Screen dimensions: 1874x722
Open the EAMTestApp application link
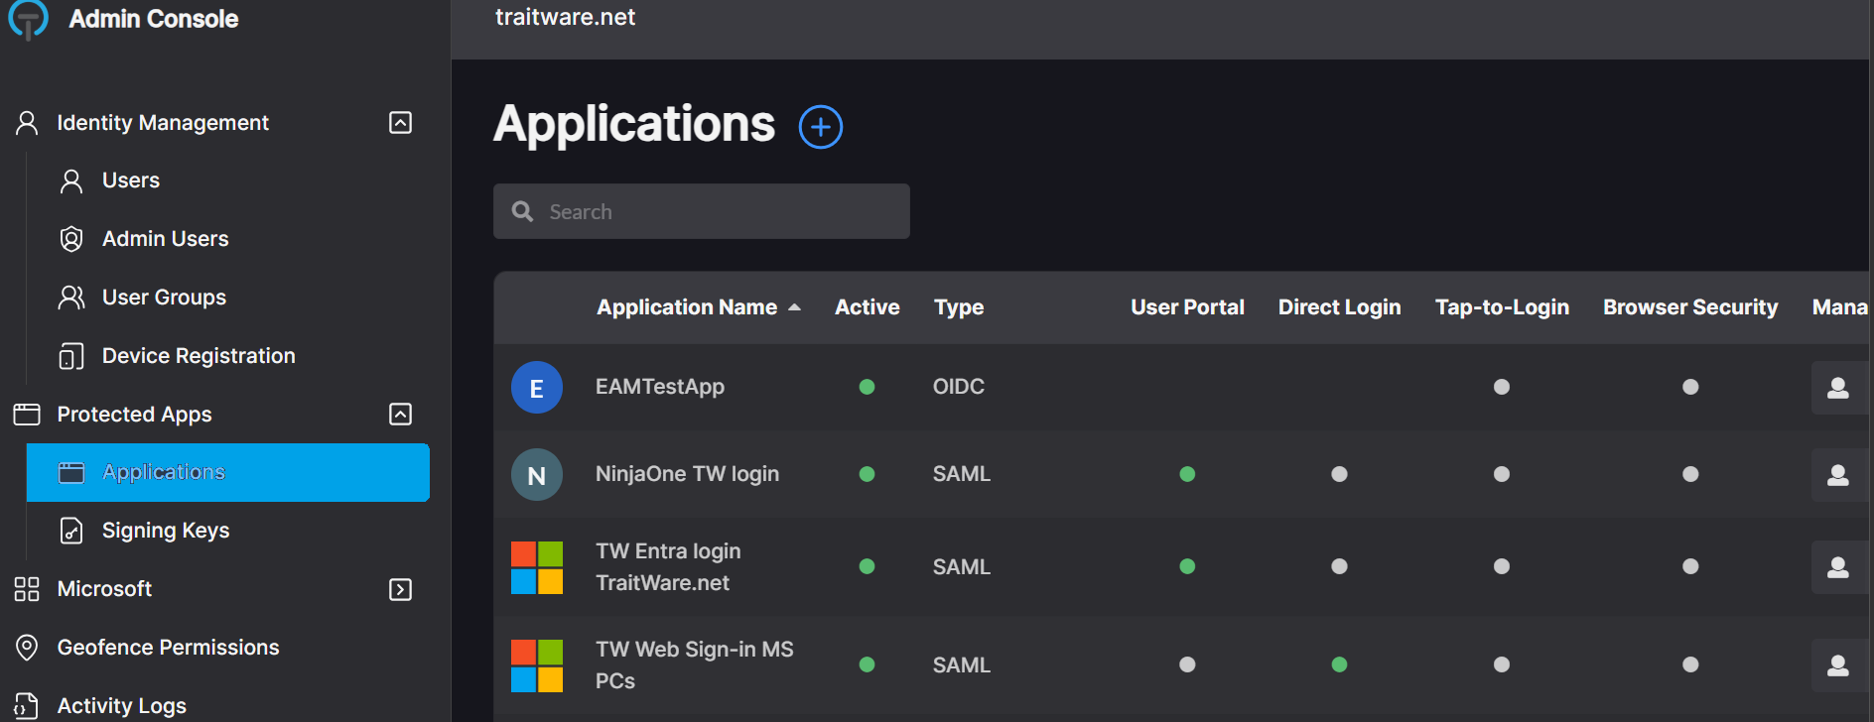660,387
